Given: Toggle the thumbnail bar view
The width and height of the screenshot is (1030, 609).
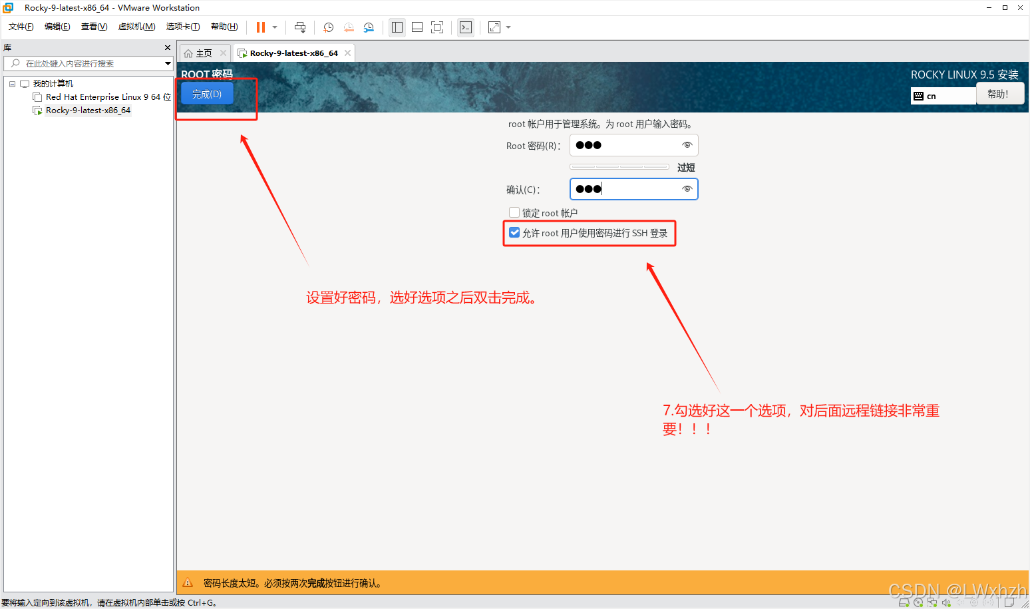Looking at the screenshot, I should pos(417,27).
